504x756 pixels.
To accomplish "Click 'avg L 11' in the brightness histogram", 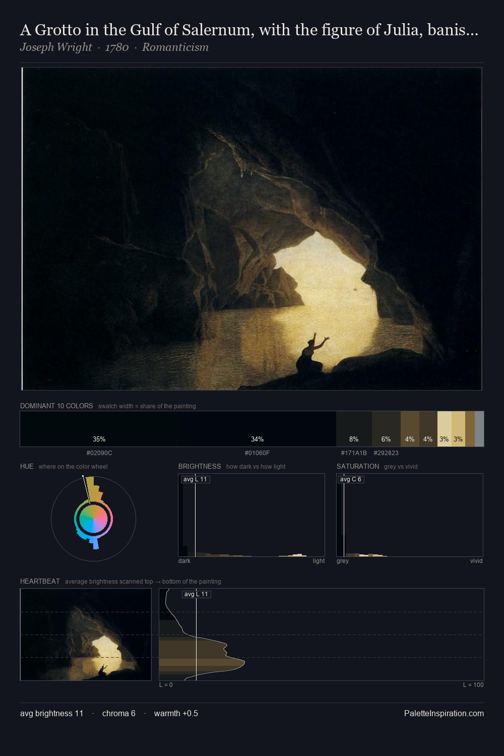I will [x=195, y=479].
